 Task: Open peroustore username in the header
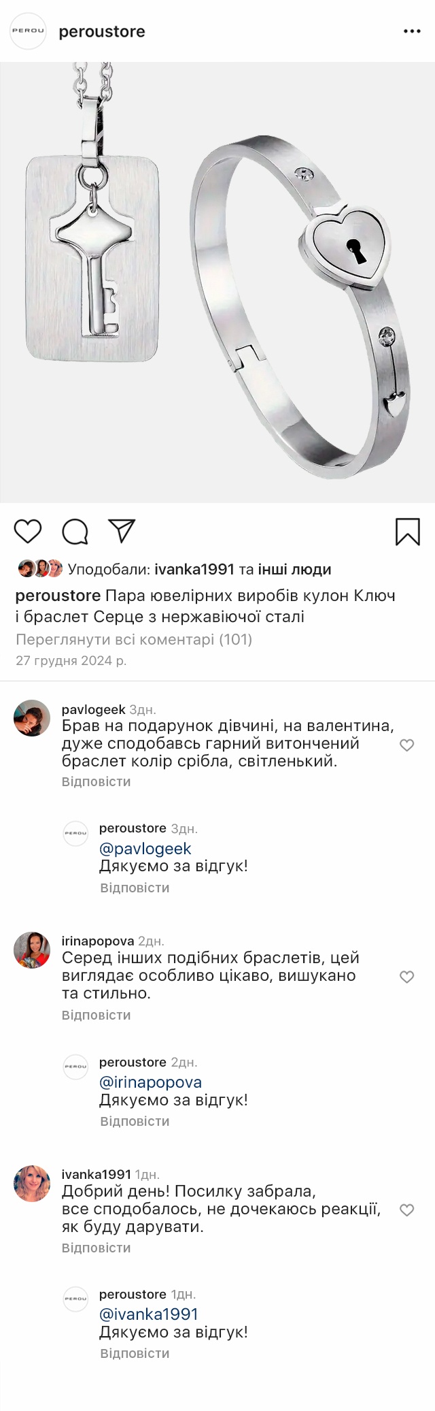(x=102, y=32)
